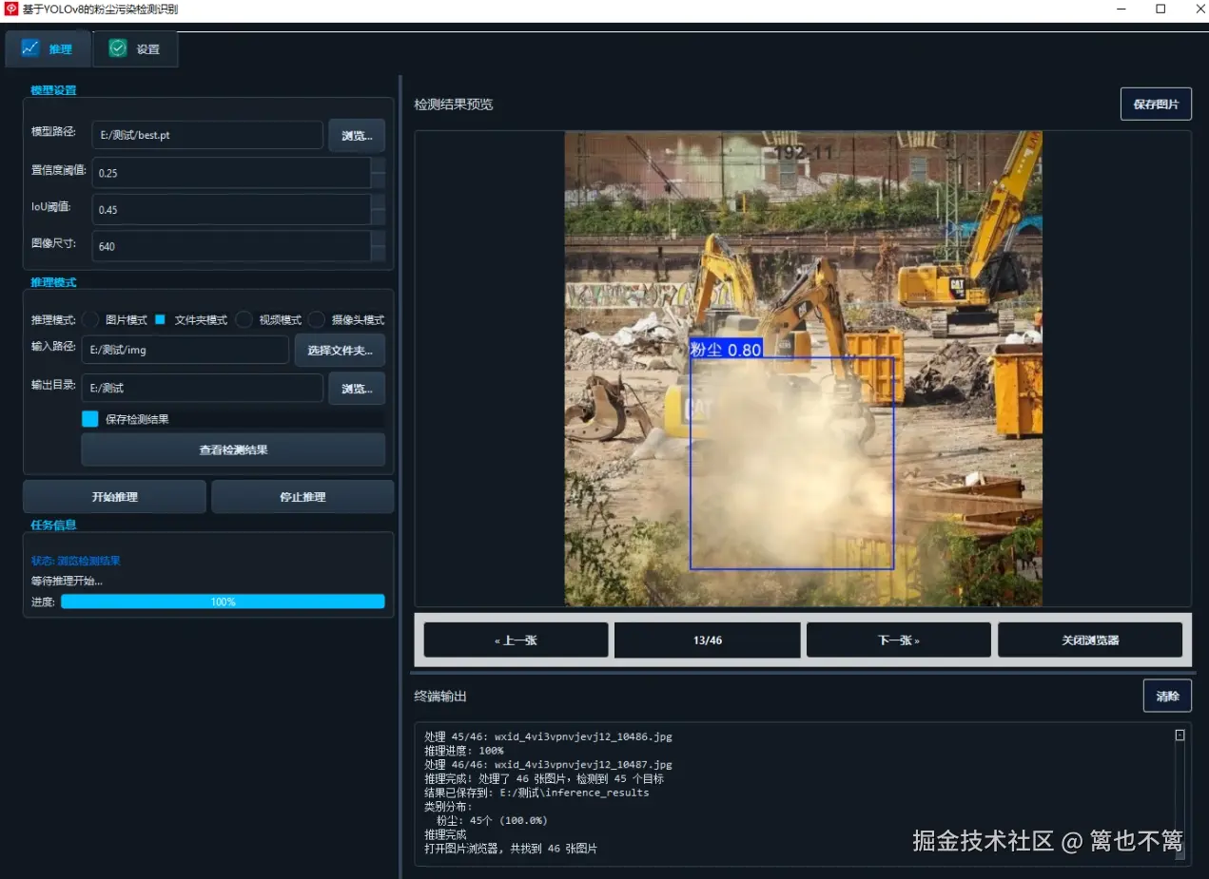Toggle the 保存检测结果 checkbox
The height and width of the screenshot is (879, 1209).
point(90,418)
